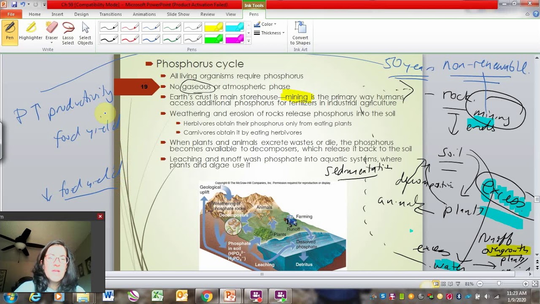Choose the cyan highlighter pen
The height and width of the screenshot is (304, 540).
coord(235,27)
